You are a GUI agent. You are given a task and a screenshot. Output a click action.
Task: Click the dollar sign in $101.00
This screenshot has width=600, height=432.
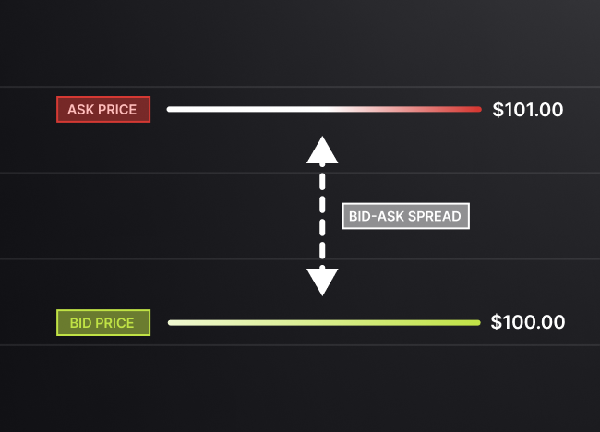tap(498, 110)
